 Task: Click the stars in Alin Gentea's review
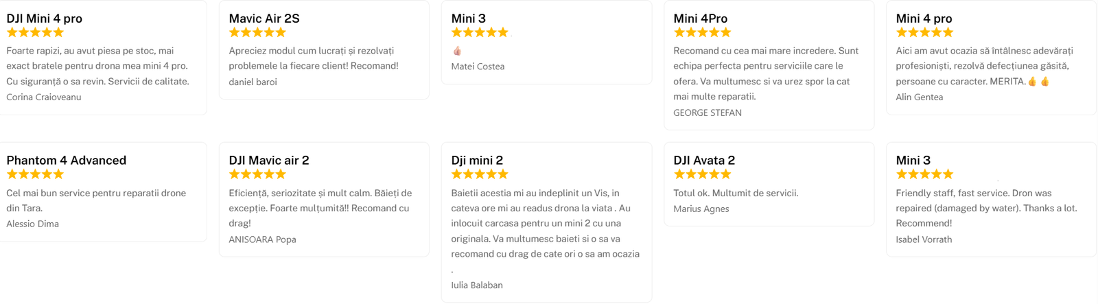924,32
